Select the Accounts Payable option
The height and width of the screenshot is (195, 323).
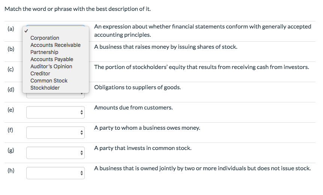(52, 59)
